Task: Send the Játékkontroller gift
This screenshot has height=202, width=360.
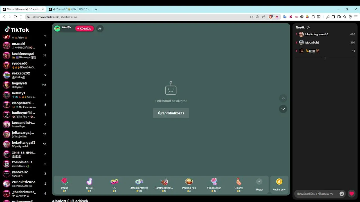Action: 139,185
